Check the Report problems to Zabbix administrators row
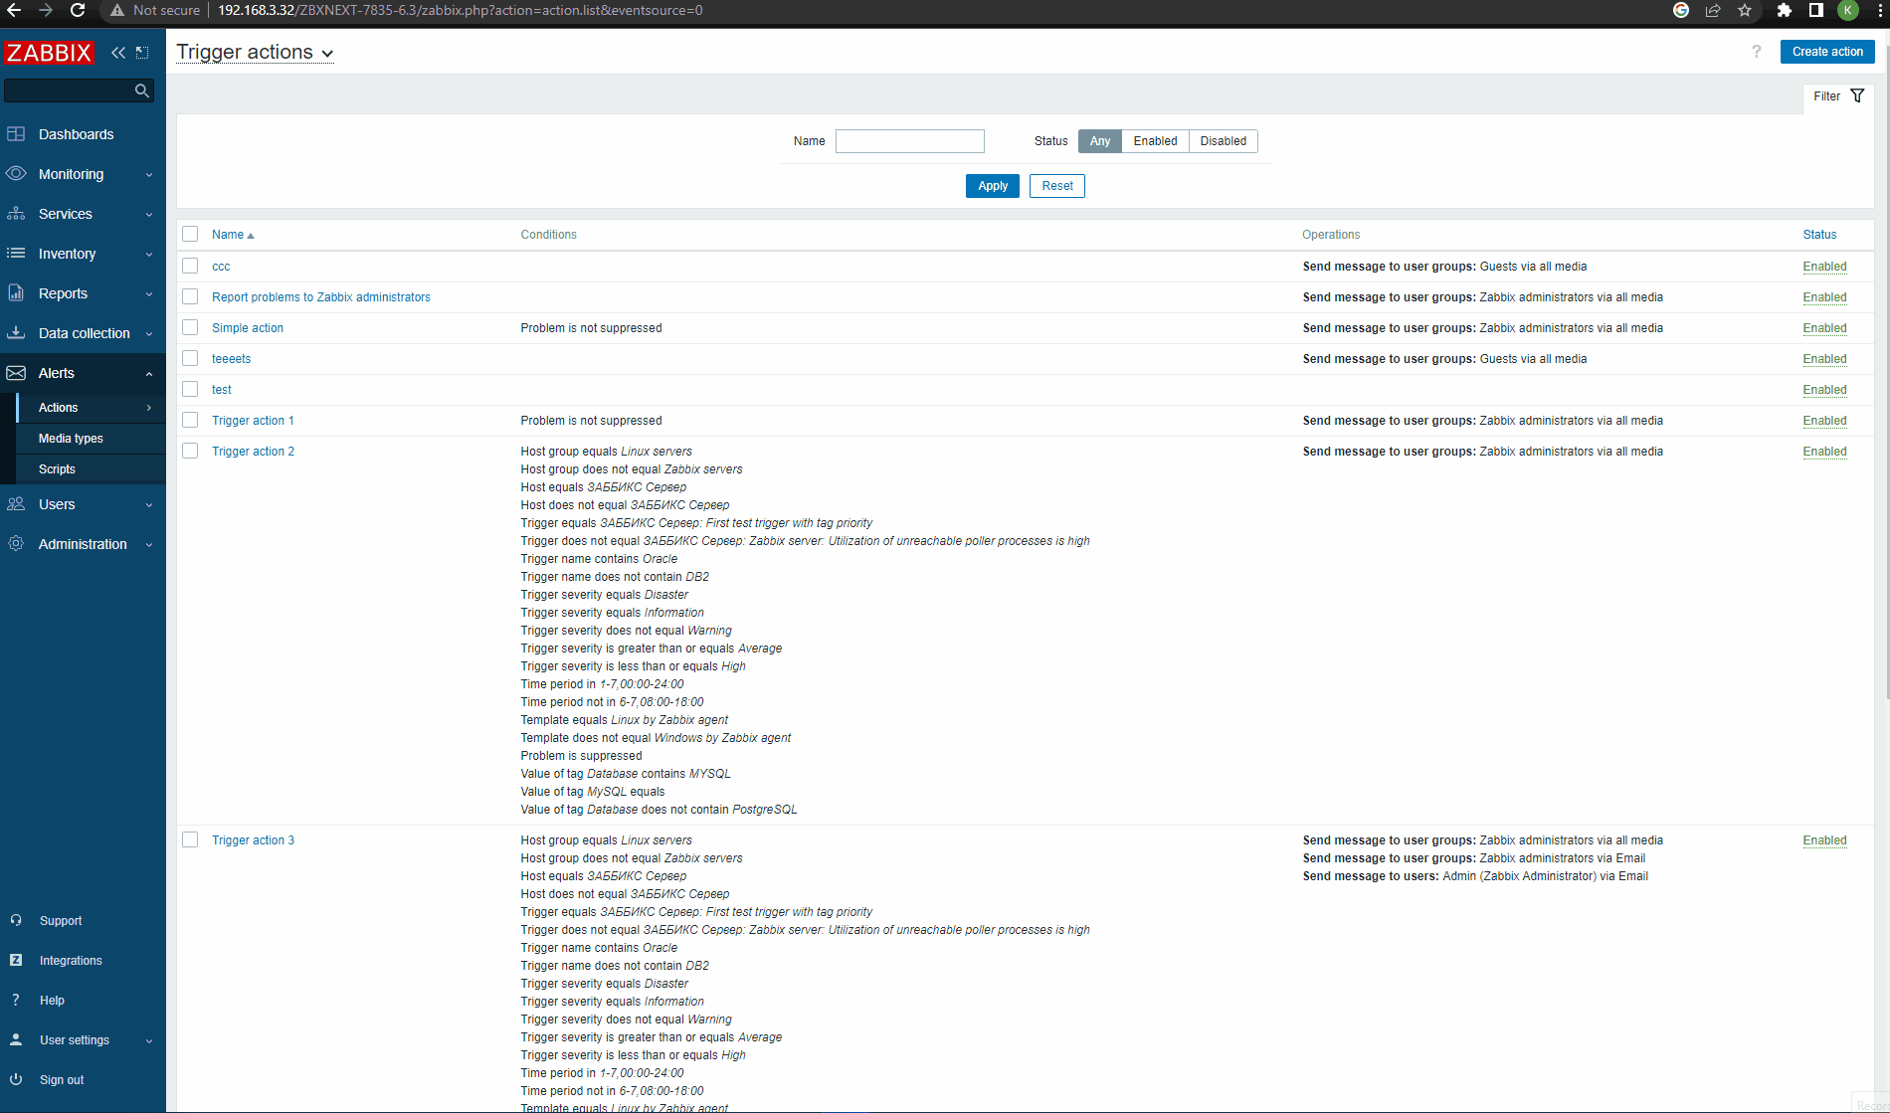 pyautogui.click(x=190, y=297)
